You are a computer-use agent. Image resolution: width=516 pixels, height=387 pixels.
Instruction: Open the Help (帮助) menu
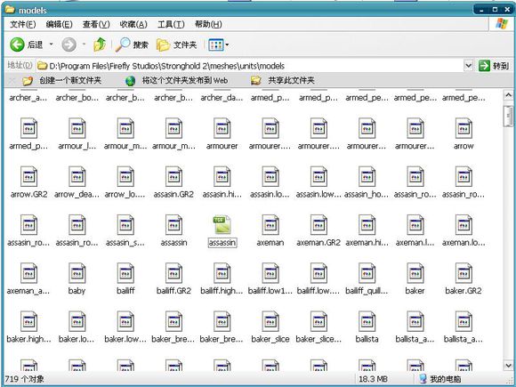click(x=208, y=24)
